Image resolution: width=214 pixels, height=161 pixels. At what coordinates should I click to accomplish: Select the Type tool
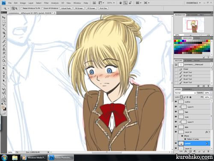click(4, 77)
